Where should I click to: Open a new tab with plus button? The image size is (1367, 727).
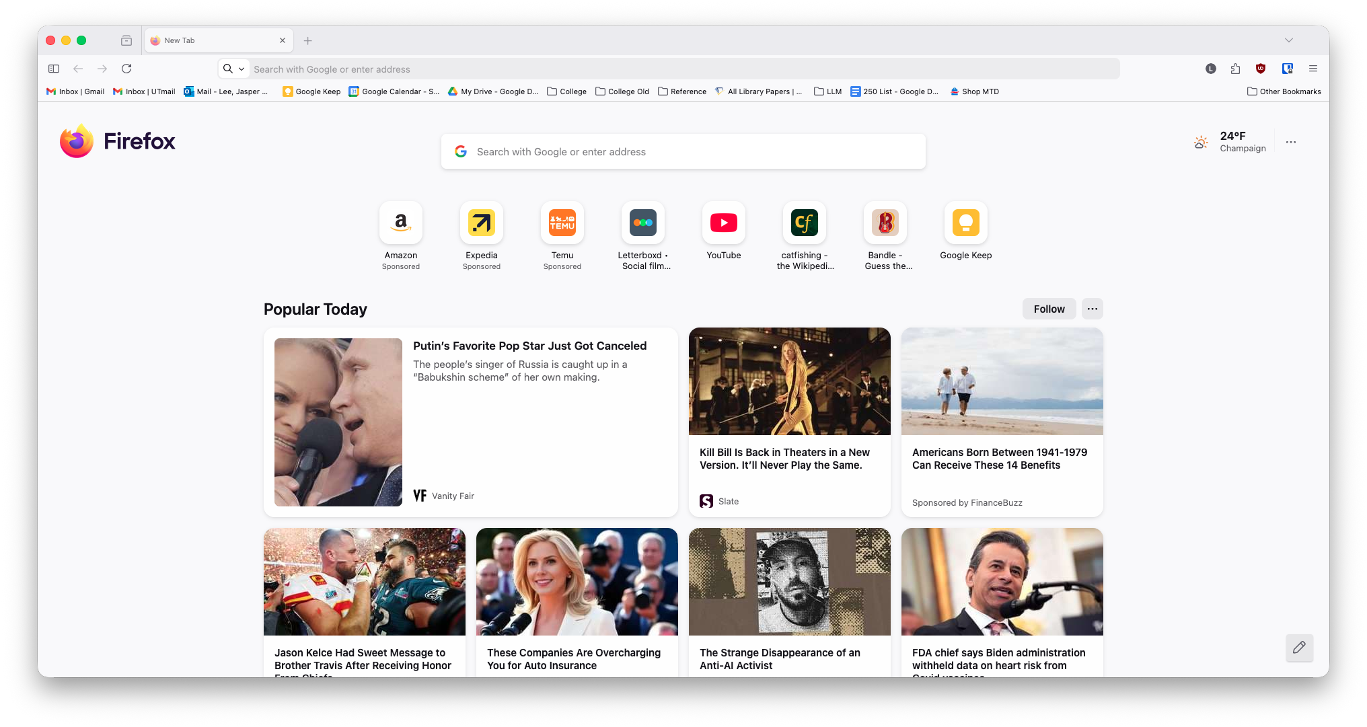[307, 40]
